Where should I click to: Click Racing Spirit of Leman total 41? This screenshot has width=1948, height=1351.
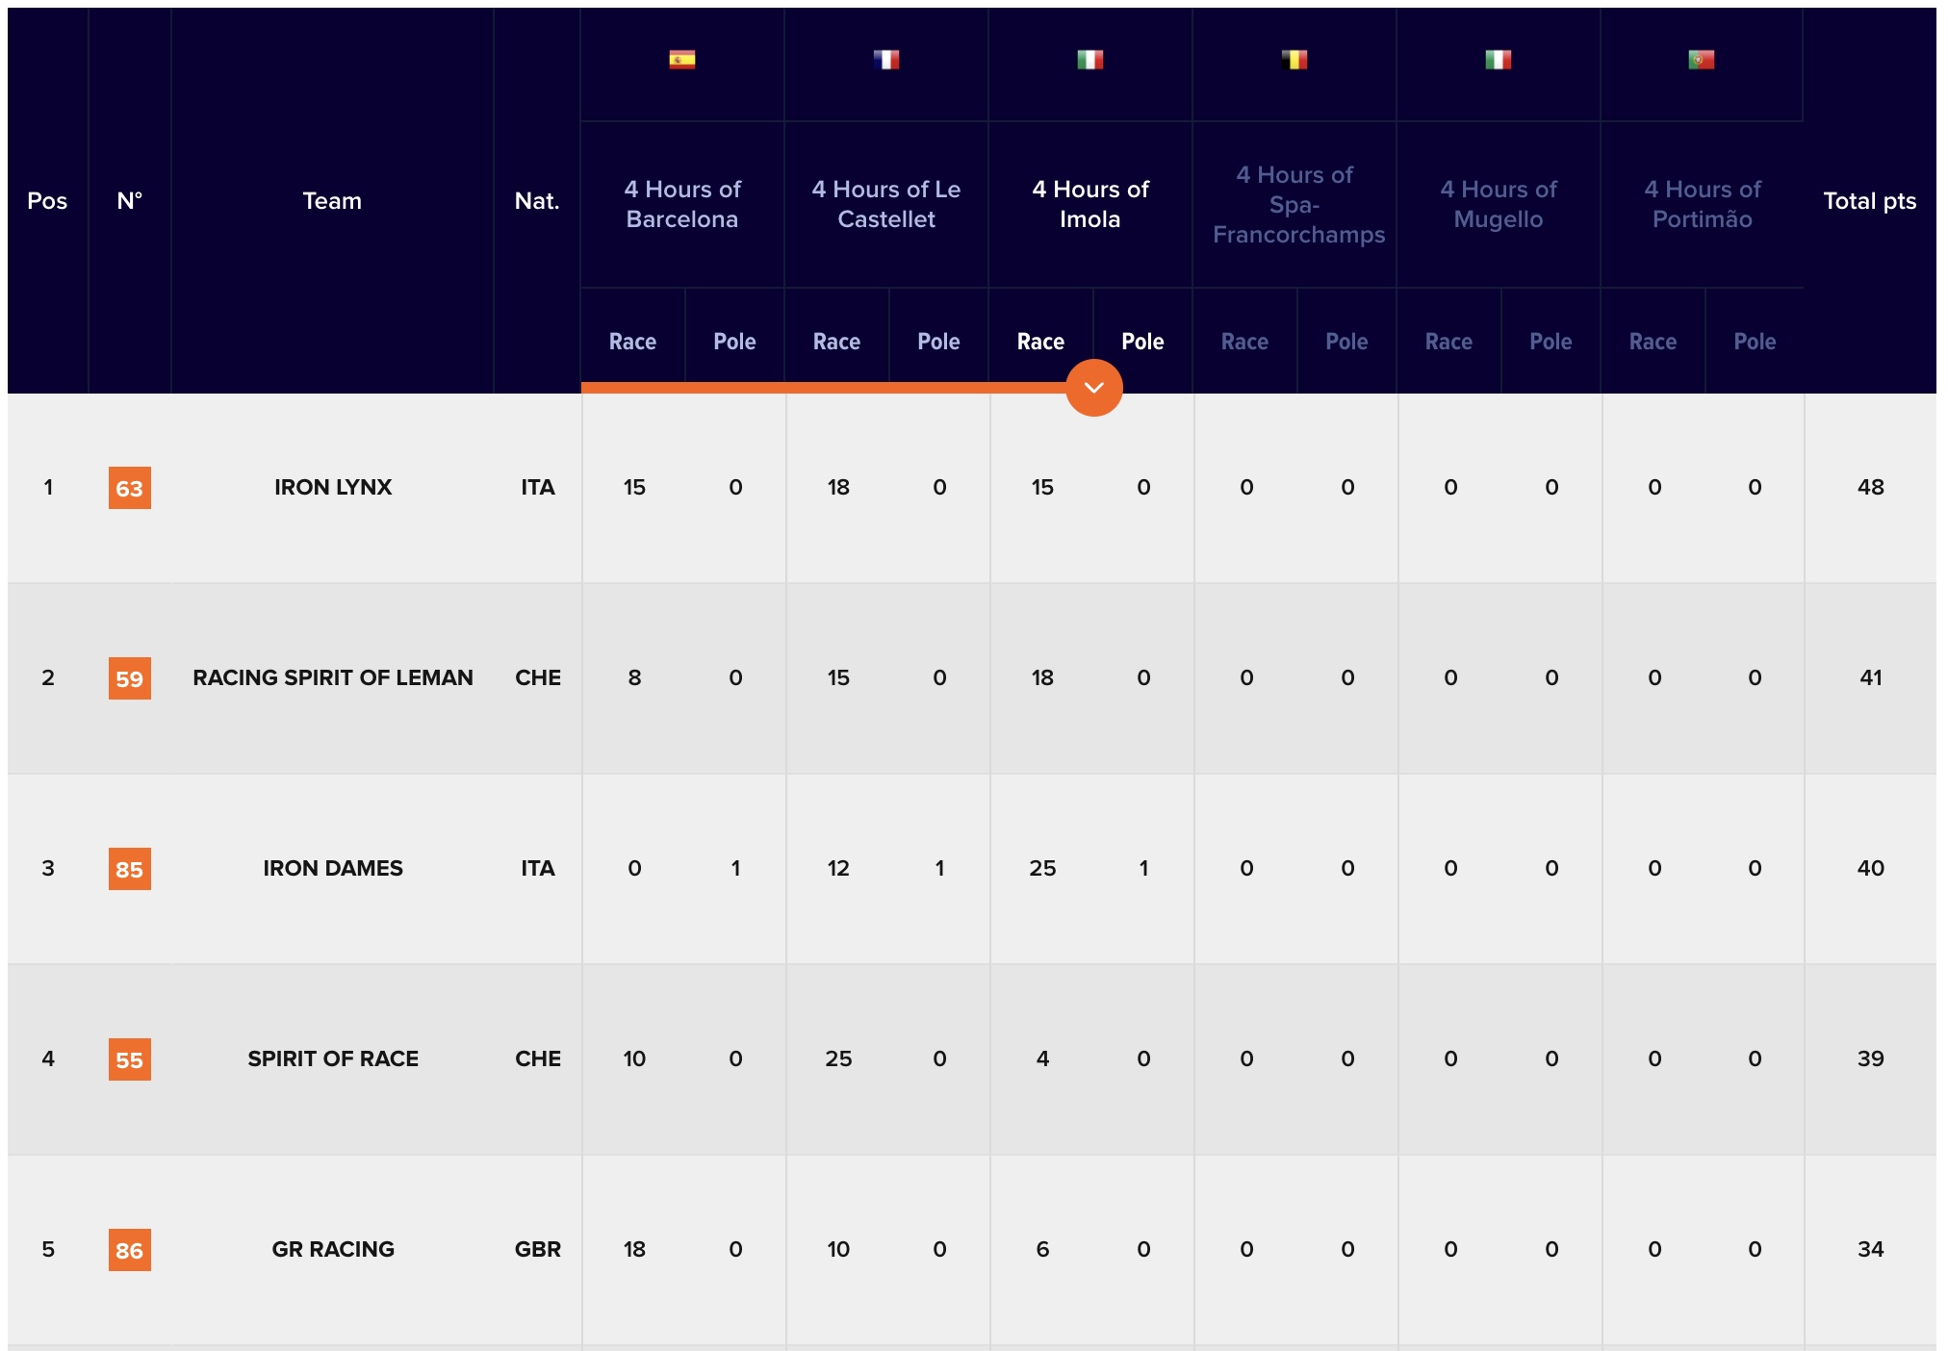1871,677
